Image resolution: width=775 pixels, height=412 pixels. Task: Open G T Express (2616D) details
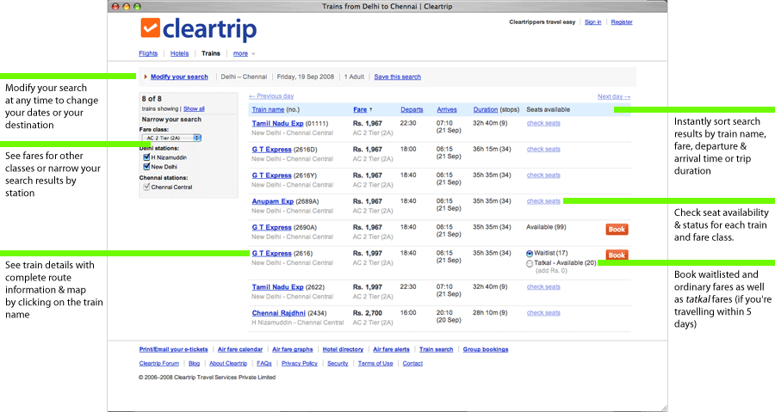[272, 149]
